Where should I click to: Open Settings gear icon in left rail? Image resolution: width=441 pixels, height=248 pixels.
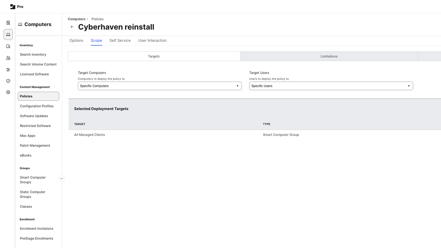coord(8,92)
